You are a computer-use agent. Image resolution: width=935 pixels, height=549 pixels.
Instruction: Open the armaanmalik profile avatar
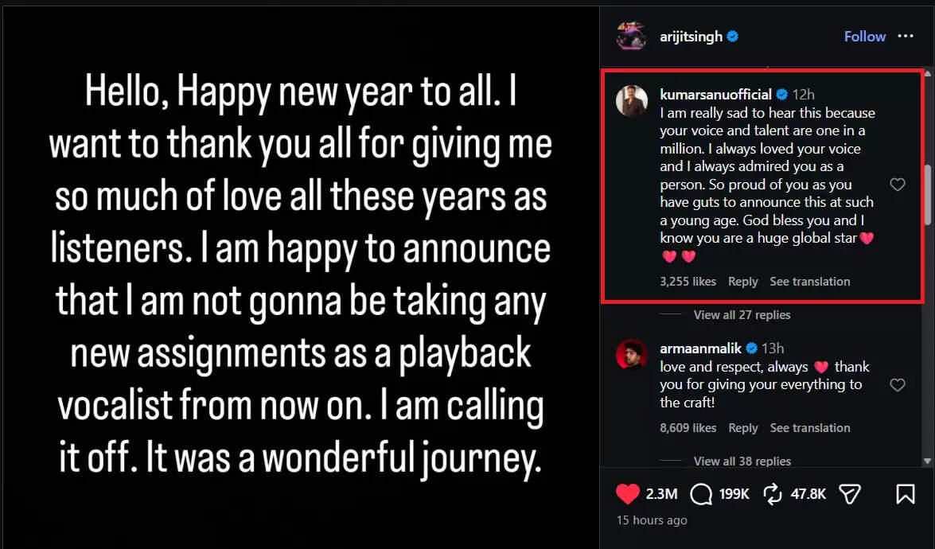click(632, 355)
